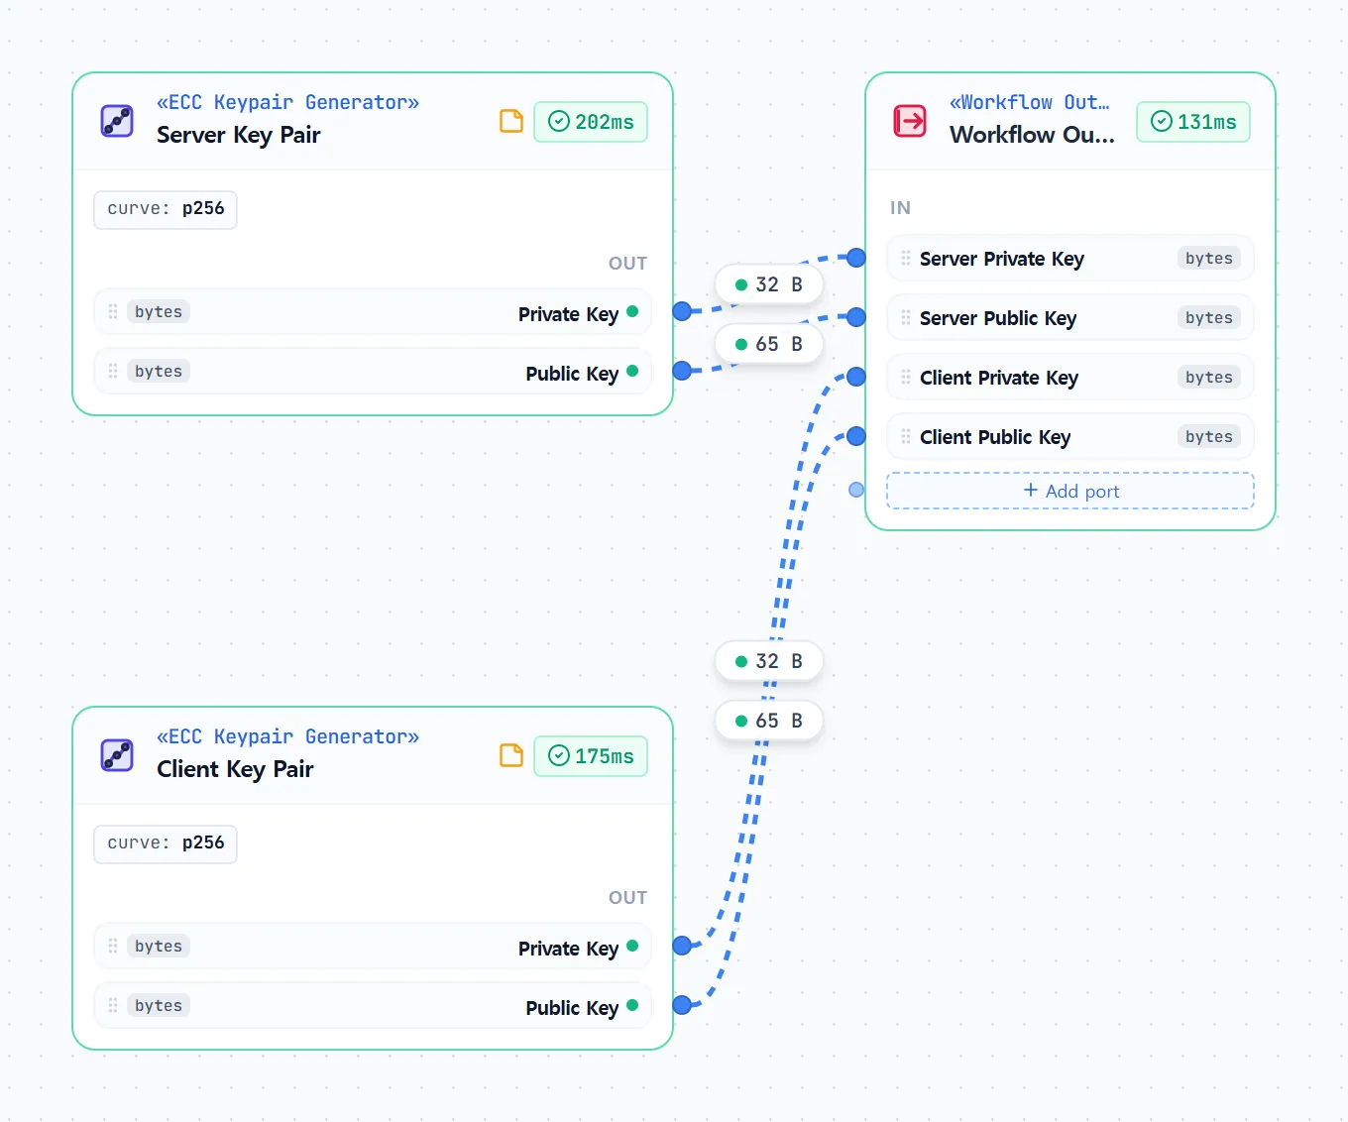Click the curve p256 field on Client Key Pair
The width and height of the screenshot is (1348, 1122).
click(x=166, y=843)
